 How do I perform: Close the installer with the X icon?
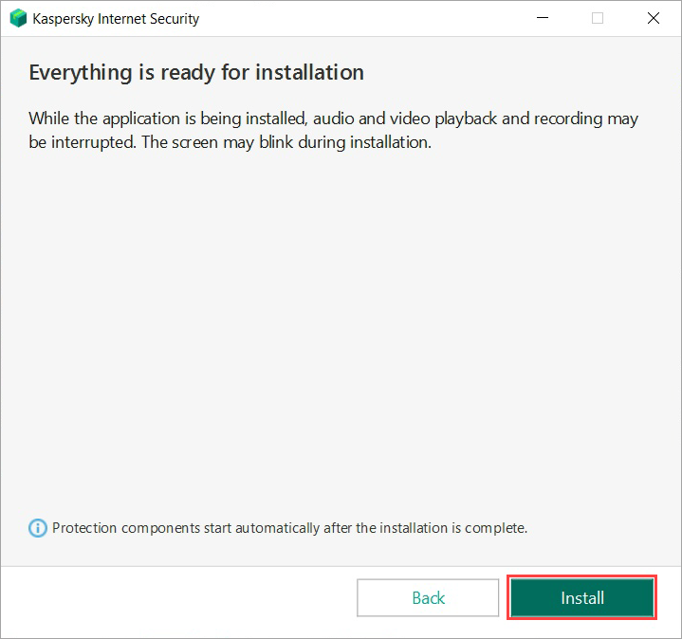point(653,18)
